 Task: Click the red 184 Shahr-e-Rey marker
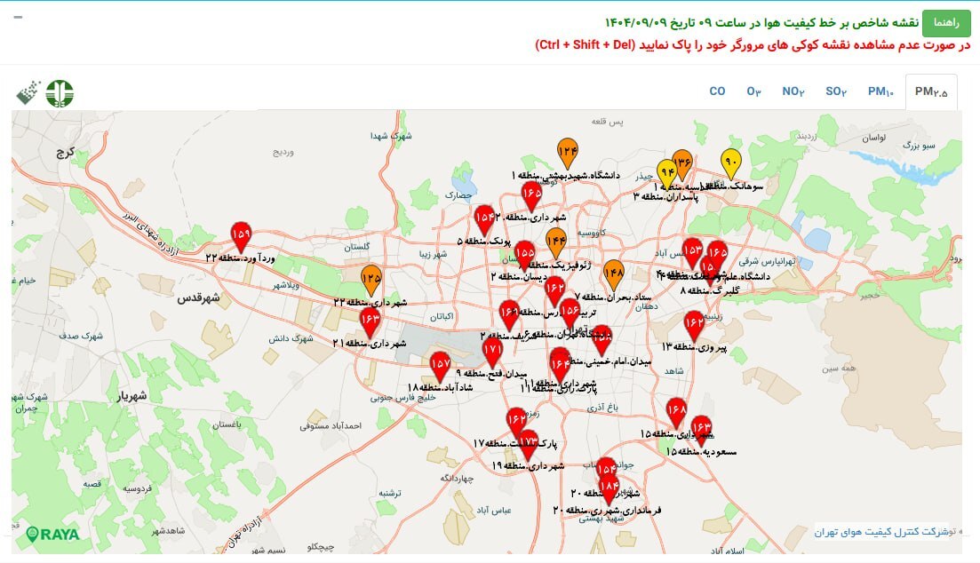point(609,486)
